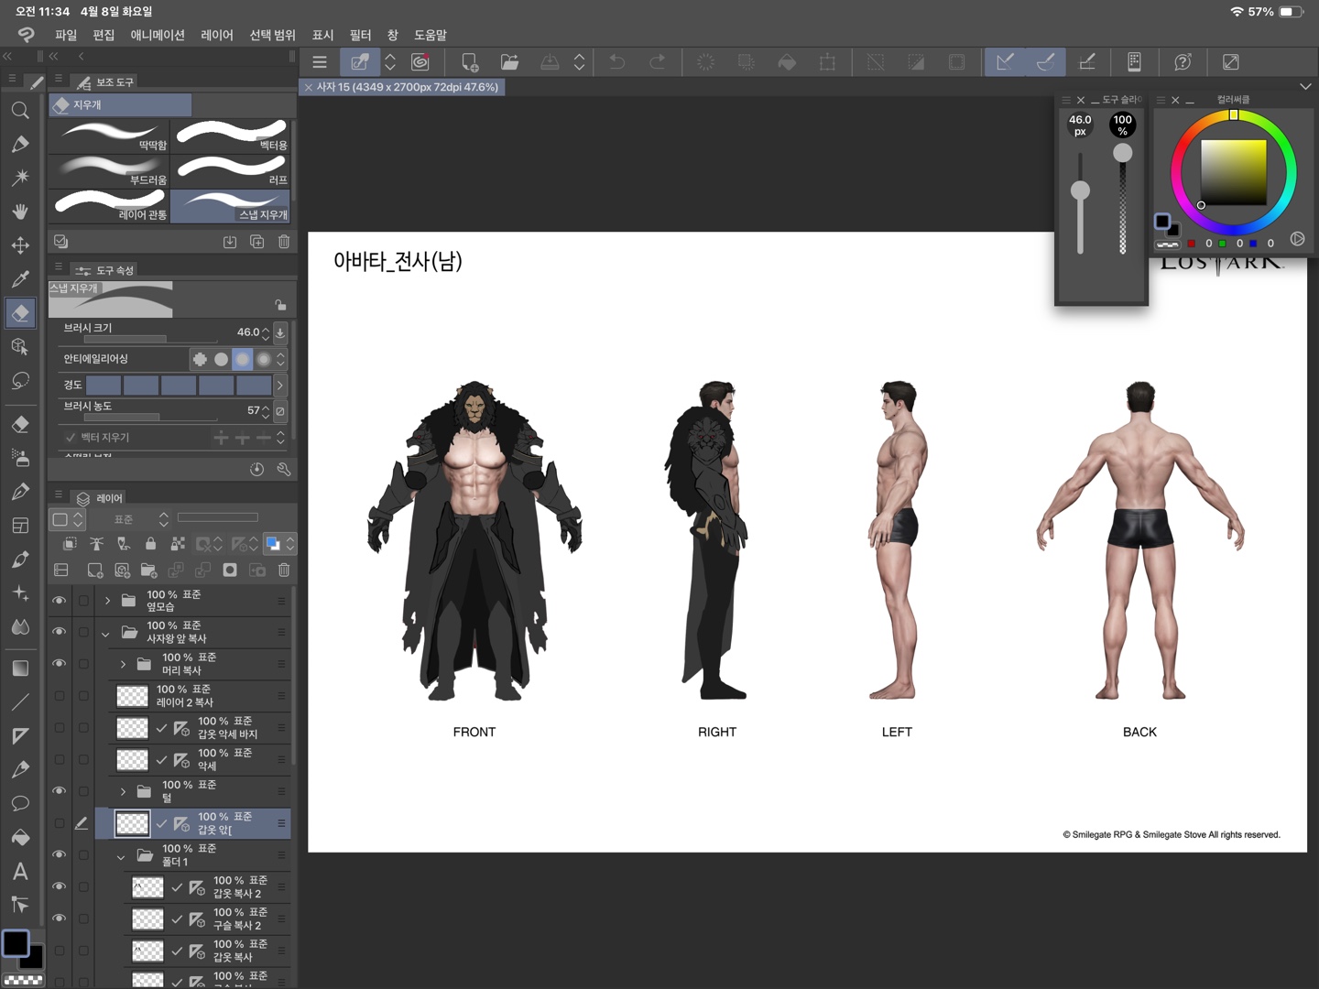Toggle Lock layer in layer palette

pyautogui.click(x=150, y=544)
